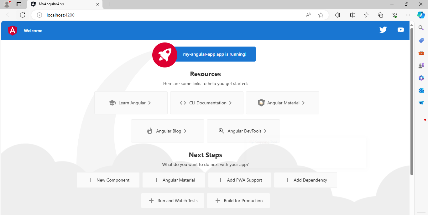
Task: Open Outlook from the Edge sidebar
Action: [x=421, y=90]
